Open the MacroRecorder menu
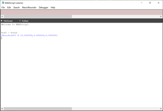Viewport: 163px width, 111px height. point(29,8)
